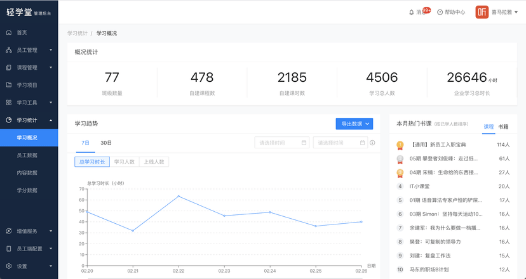Click the 99+ message badge

[x=426, y=10]
